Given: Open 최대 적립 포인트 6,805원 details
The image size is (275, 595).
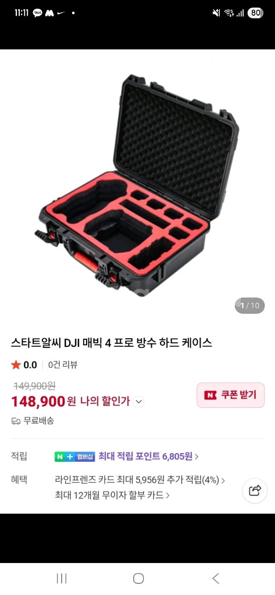Looking at the screenshot, I should [148, 456].
